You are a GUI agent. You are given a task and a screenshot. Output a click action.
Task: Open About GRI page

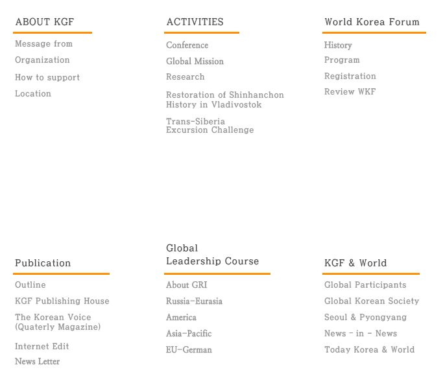click(x=186, y=285)
